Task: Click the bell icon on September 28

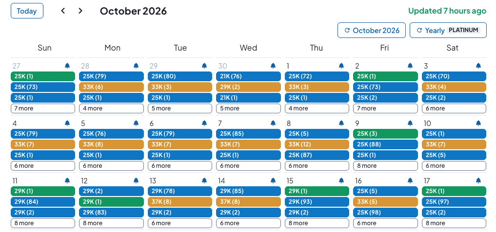Action: tap(136, 66)
